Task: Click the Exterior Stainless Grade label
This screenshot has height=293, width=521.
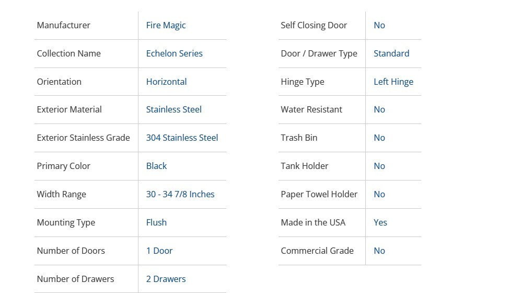Action: (x=83, y=138)
